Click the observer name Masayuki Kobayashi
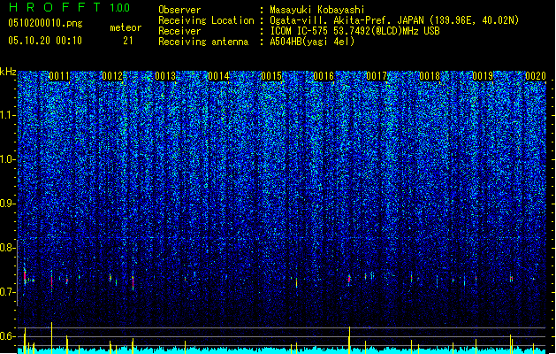 (317, 10)
